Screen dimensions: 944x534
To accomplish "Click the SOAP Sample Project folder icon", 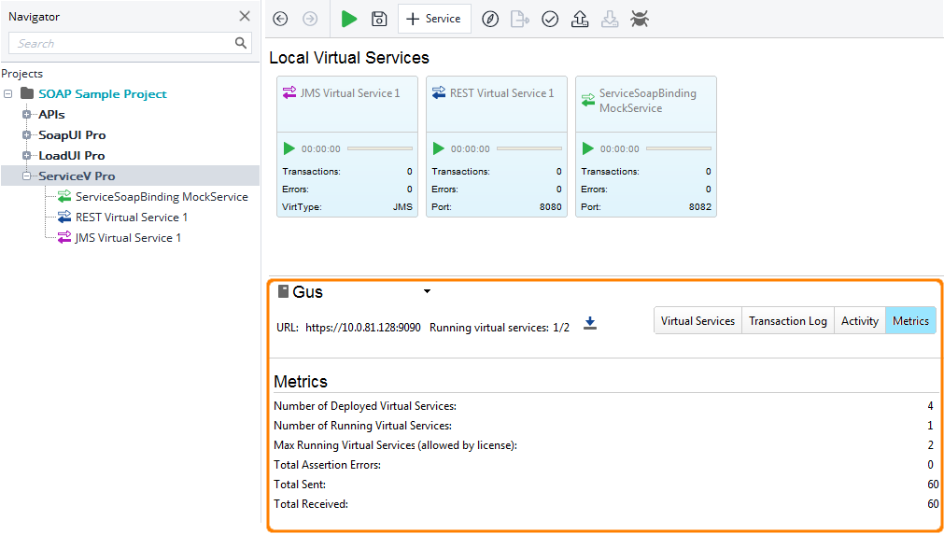I will [x=27, y=93].
